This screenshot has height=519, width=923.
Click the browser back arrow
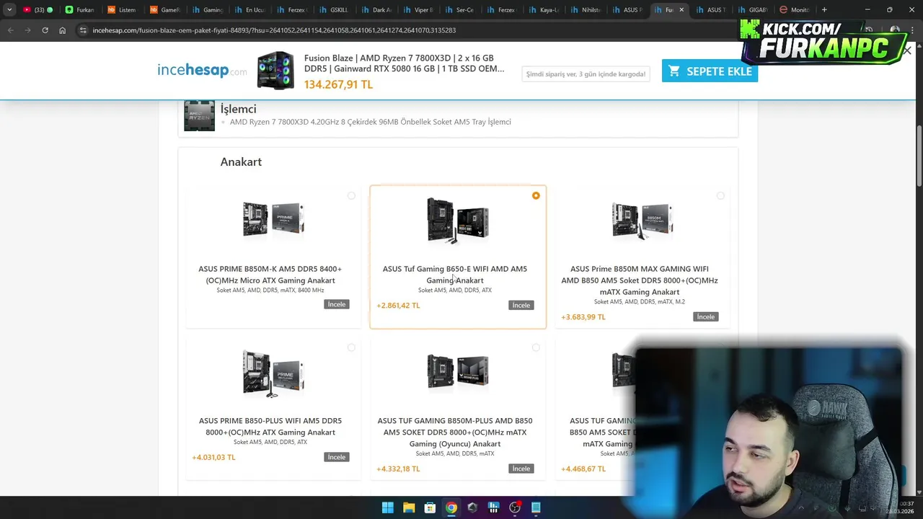click(10, 30)
